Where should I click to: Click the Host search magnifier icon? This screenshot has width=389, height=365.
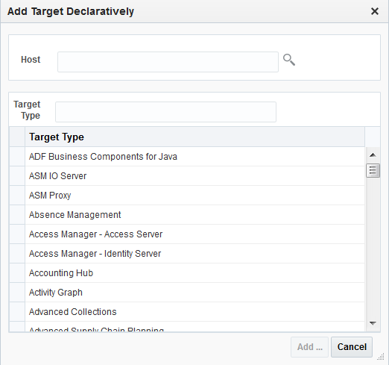click(289, 60)
